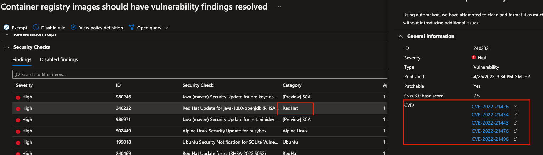Switch to the Disabled findings tab

pos(59,59)
